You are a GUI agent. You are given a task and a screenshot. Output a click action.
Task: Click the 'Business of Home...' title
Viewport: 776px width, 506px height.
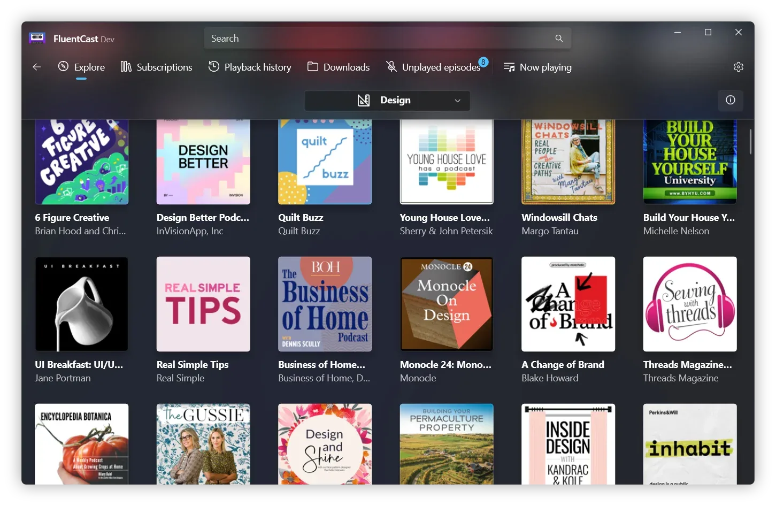tap(322, 365)
